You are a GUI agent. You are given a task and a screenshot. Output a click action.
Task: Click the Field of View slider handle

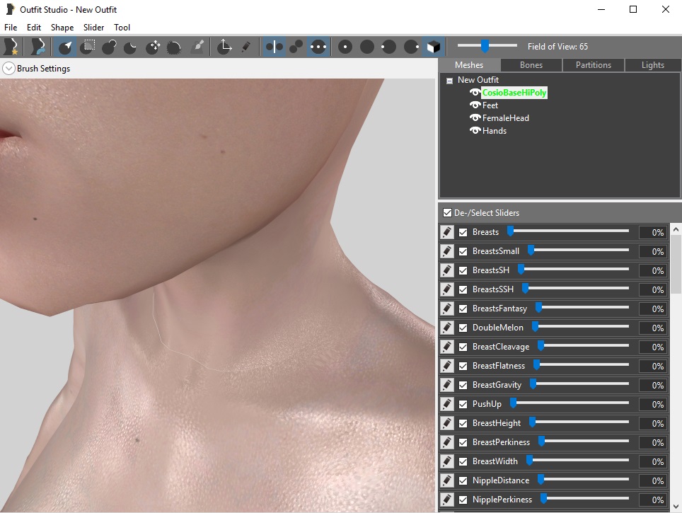[485, 46]
